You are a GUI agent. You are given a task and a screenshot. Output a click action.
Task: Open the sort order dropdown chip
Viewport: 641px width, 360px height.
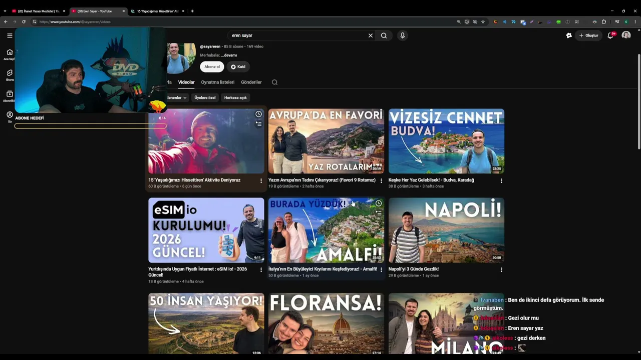click(176, 97)
